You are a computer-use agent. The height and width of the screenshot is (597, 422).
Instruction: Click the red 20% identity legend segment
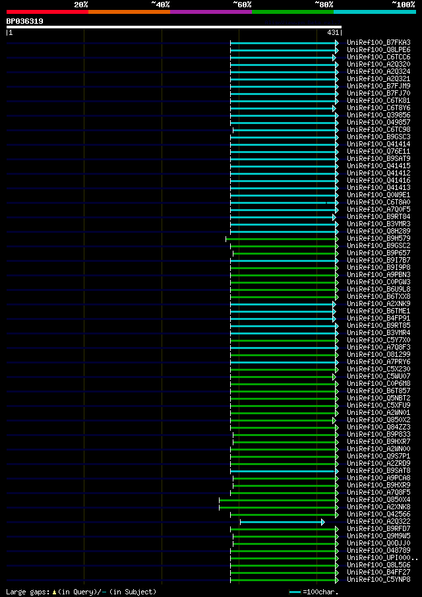pyautogui.click(x=47, y=12)
